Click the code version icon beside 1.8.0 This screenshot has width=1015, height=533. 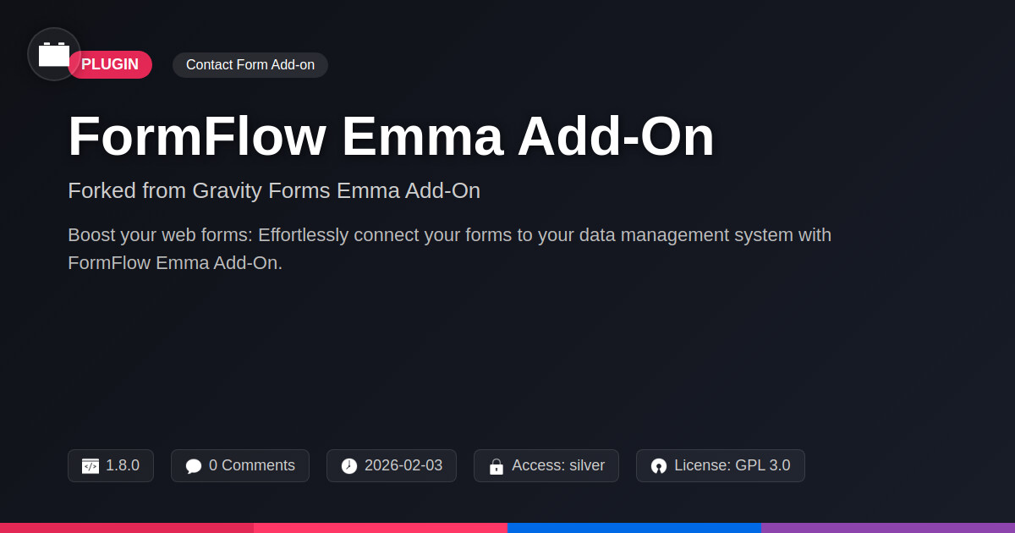pos(91,466)
